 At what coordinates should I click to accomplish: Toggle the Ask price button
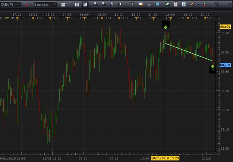tap(85, 4)
